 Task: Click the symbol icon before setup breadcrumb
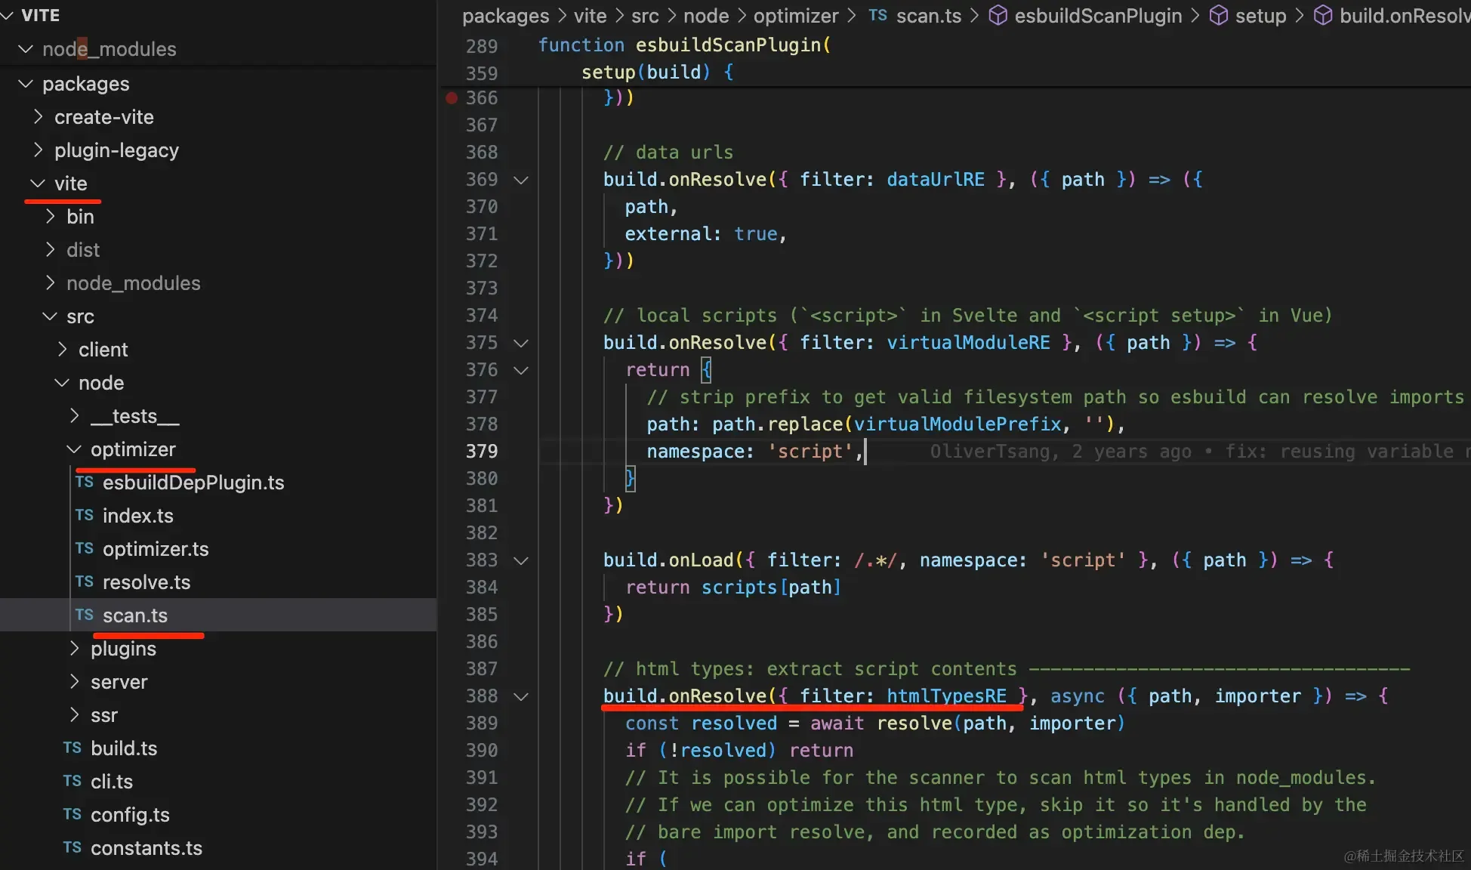[1218, 15]
